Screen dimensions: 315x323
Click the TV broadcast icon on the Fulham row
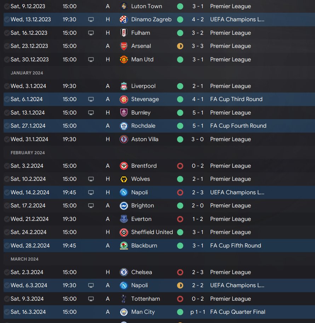point(91,33)
